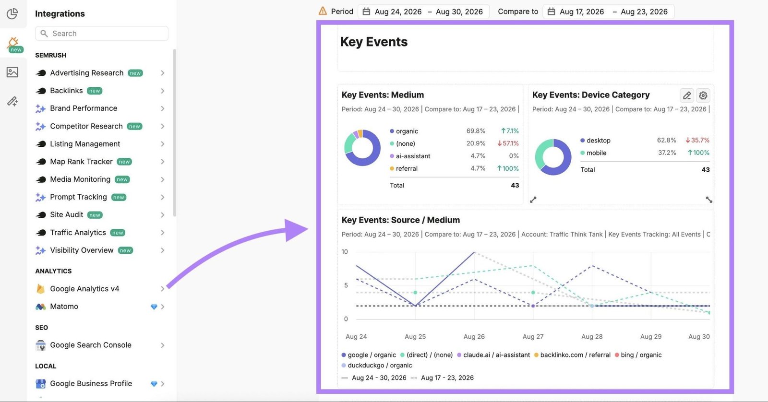Toggle claude.ai / ai-assistant legend entry

(x=493, y=355)
